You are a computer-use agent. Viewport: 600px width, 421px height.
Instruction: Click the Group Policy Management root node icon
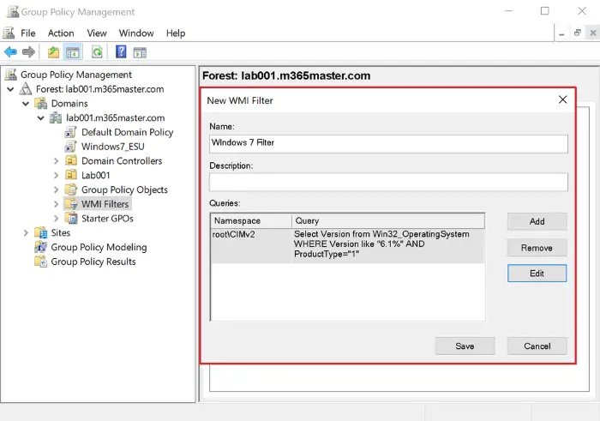10,75
